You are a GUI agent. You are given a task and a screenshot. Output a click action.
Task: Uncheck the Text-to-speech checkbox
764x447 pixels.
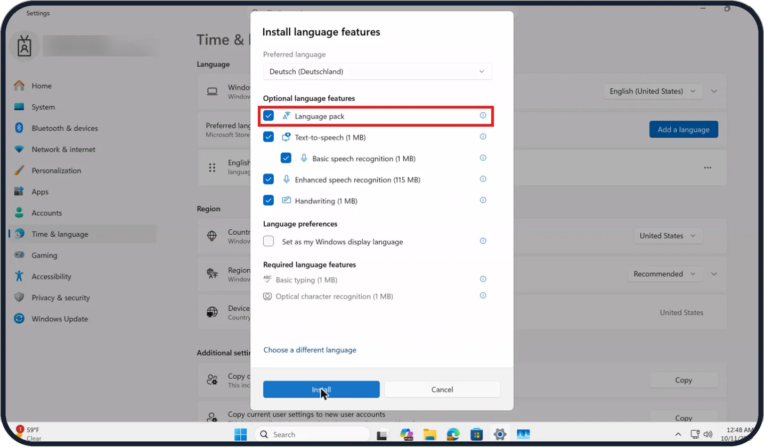coord(269,137)
